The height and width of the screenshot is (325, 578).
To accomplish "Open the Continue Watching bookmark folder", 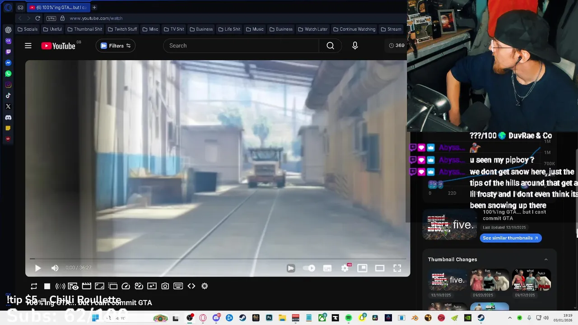I will [354, 29].
